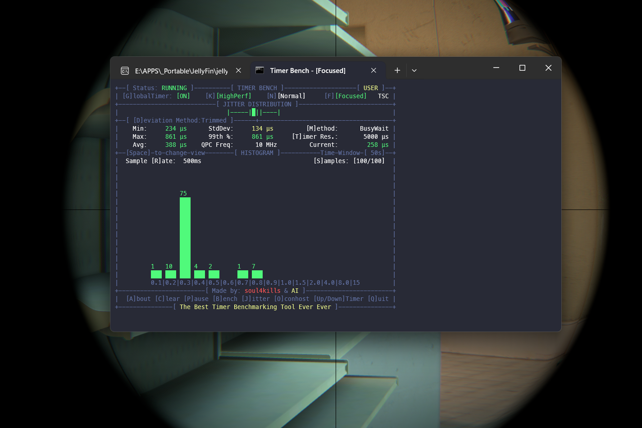Click the [T]imer Res. 5000 µs value
642x428 pixels.
376,137
